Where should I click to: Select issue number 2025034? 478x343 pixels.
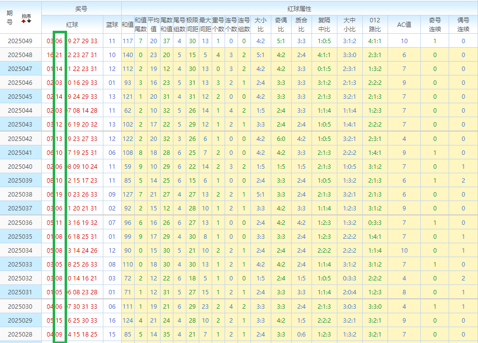pyautogui.click(x=20, y=250)
